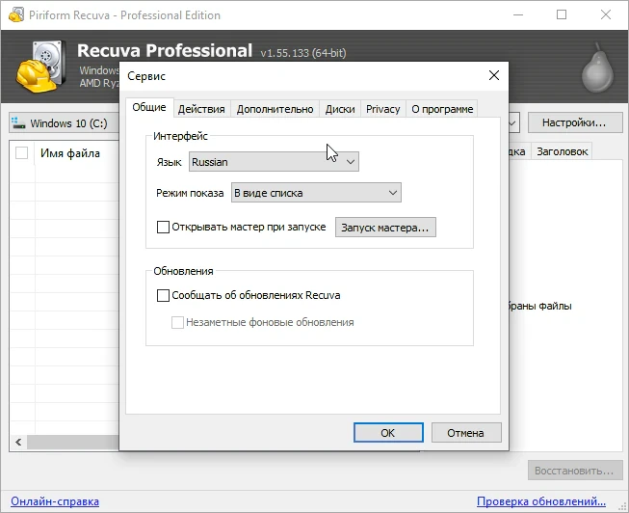
Task: Check the select-all box beside Имя файла
Action: coord(21,153)
